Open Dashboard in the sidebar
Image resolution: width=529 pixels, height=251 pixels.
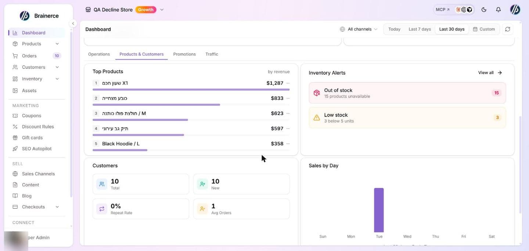pyautogui.click(x=37, y=33)
